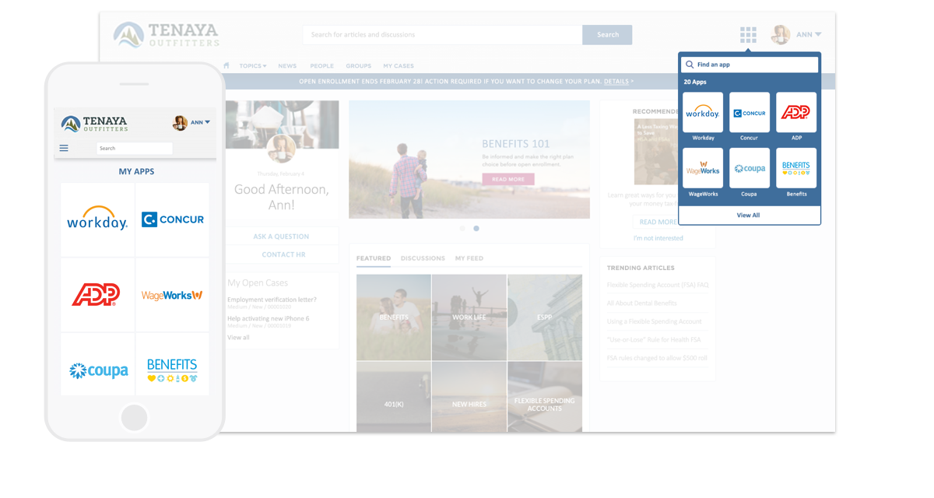Click Ann's avatar in desktop header
The image size is (934, 498).
(x=781, y=34)
